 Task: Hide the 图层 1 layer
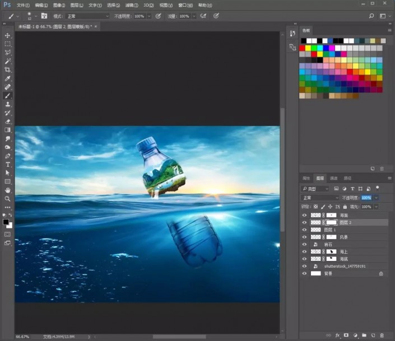coord(304,230)
